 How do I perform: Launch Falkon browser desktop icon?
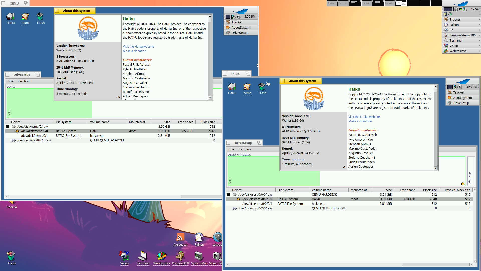click(199, 238)
